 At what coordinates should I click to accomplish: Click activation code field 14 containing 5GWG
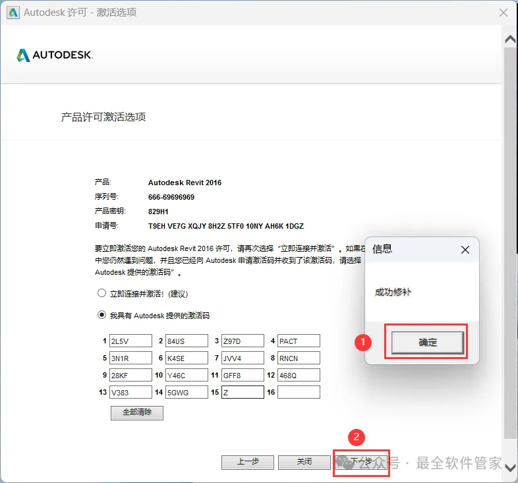point(187,392)
